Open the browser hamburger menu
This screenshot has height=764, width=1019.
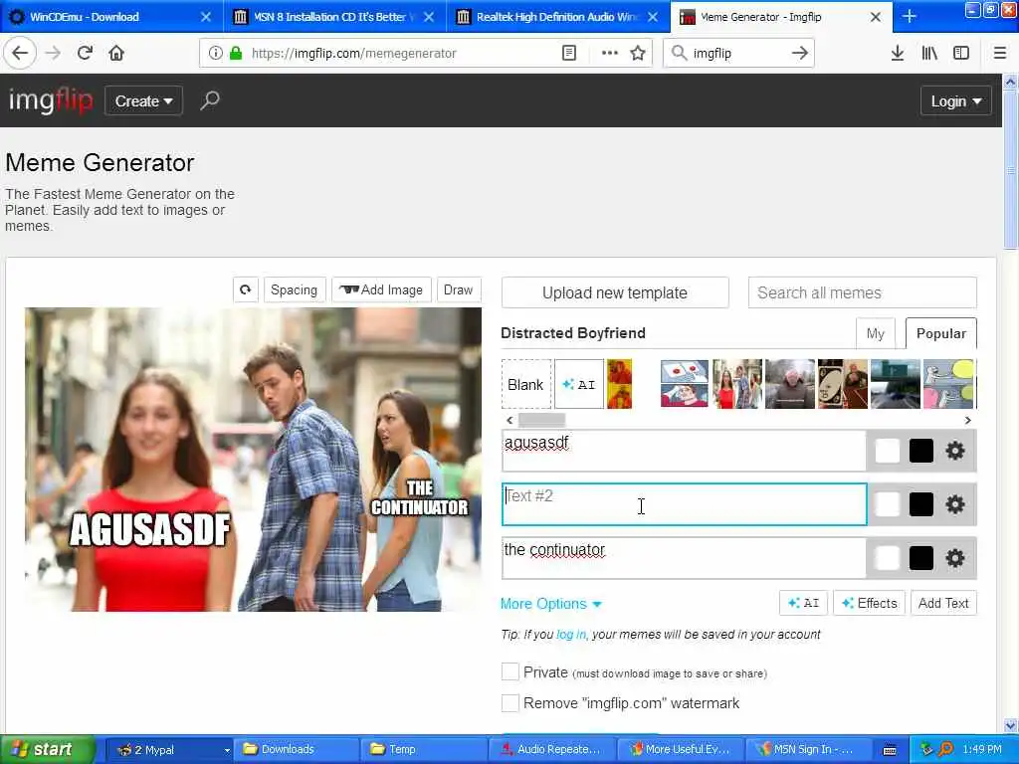click(1000, 53)
